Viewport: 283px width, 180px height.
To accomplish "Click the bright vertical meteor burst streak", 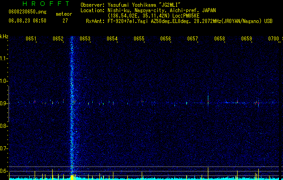I will tap(72, 106).
